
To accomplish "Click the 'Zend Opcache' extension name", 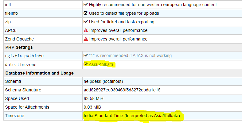I will tap(19, 39).
